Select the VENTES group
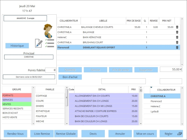 (17, 104)
